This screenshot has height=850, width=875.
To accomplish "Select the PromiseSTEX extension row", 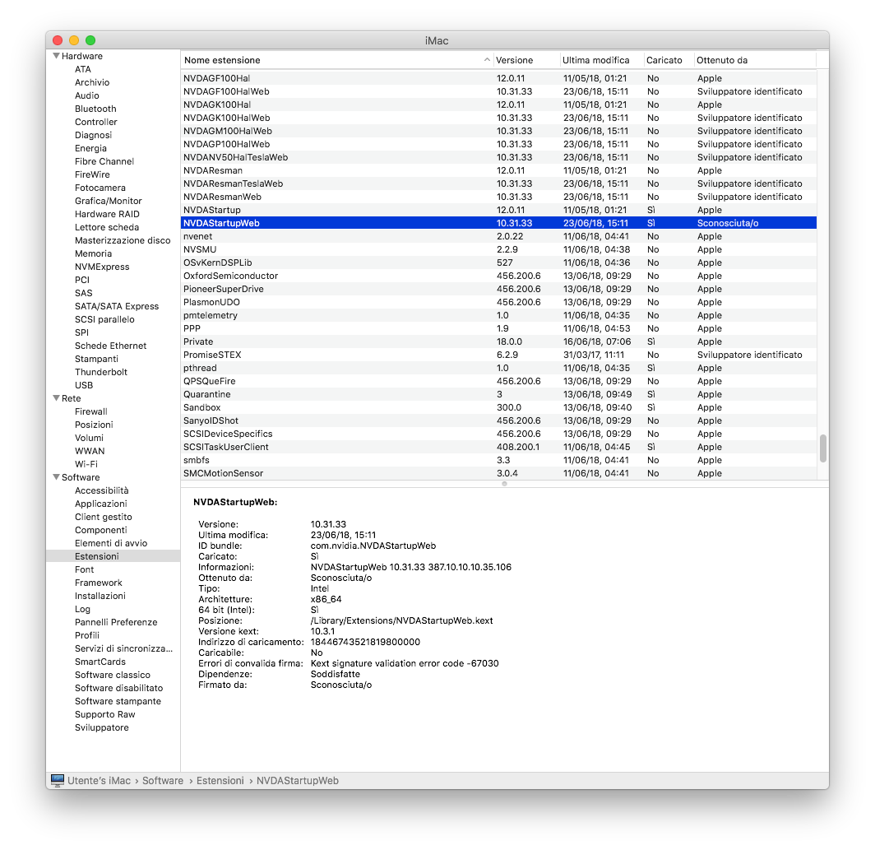I will point(499,355).
